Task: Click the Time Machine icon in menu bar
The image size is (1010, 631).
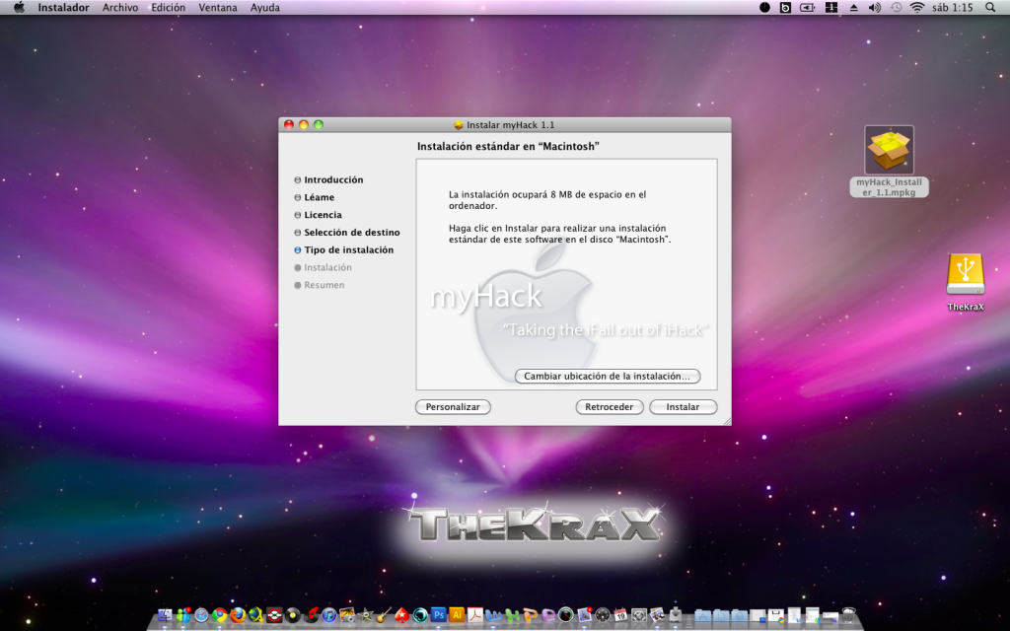Action: (x=896, y=8)
